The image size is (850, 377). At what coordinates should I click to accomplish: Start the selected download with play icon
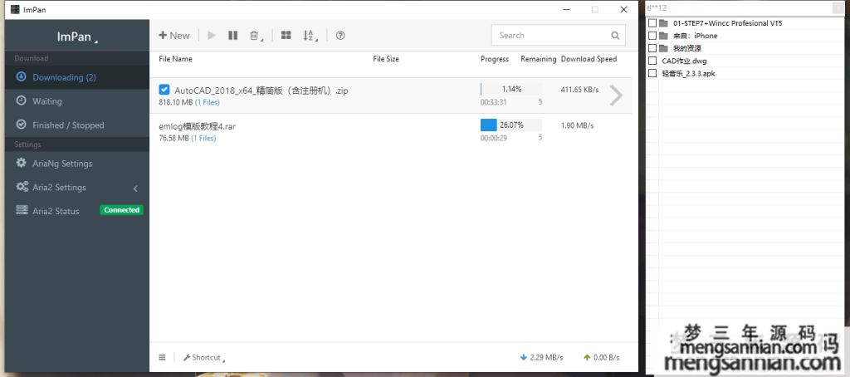coord(212,35)
